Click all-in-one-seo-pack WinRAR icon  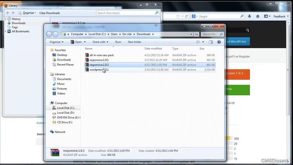tap(87, 55)
